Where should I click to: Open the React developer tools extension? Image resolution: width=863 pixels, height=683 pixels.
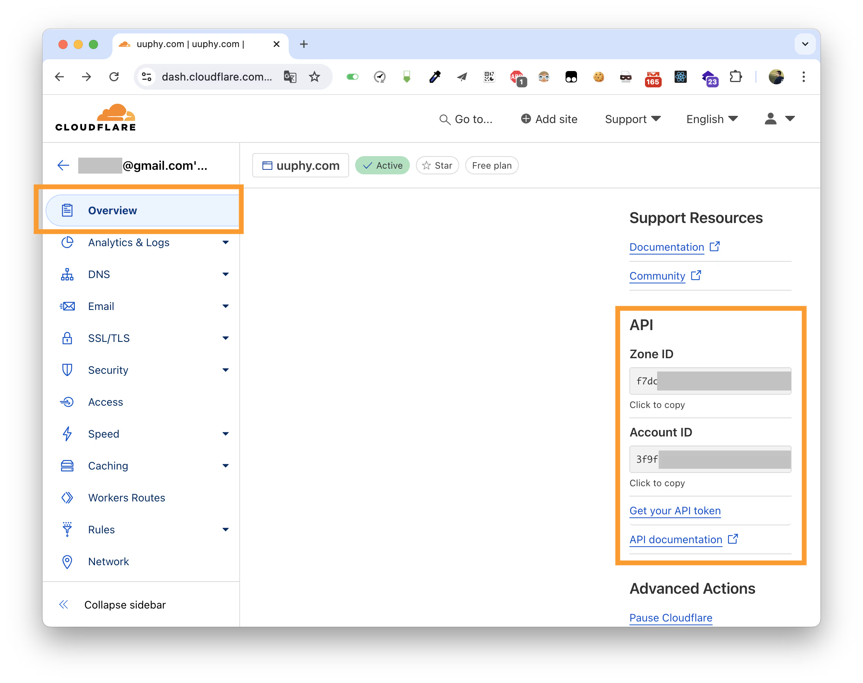(680, 77)
